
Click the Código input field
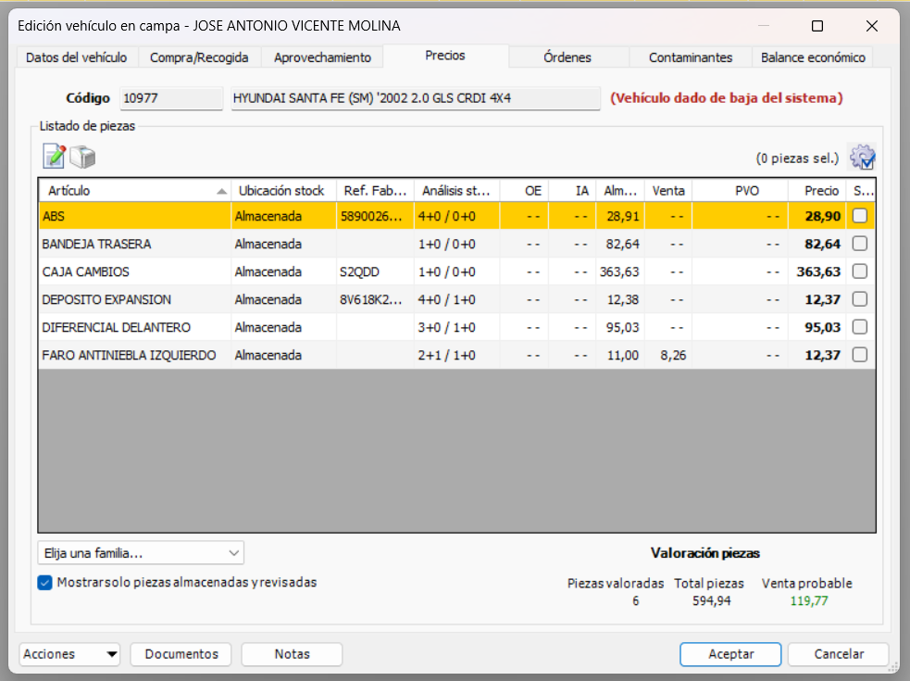tap(170, 97)
